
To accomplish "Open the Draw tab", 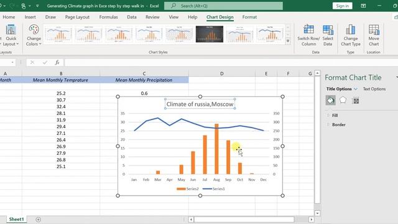I will point(50,17).
